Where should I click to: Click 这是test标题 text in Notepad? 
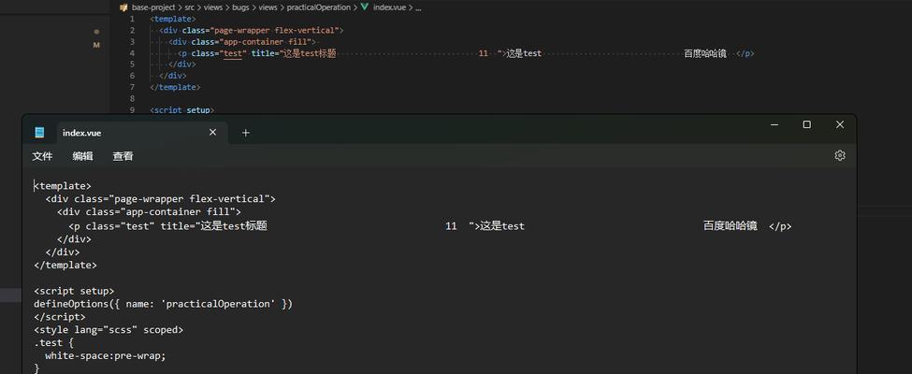point(233,225)
